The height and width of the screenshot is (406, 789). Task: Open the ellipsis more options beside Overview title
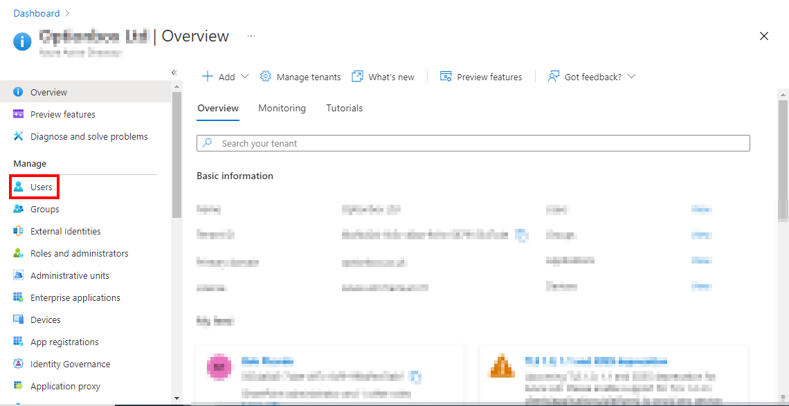point(251,36)
